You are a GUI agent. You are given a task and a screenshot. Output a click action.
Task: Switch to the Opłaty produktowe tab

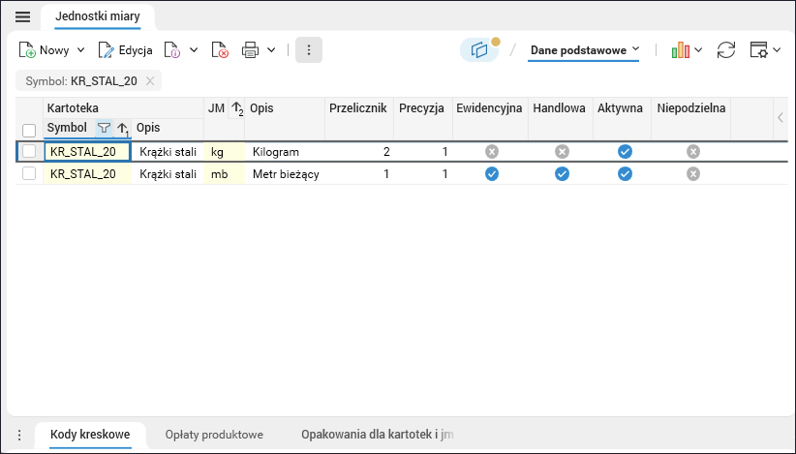pyautogui.click(x=214, y=435)
